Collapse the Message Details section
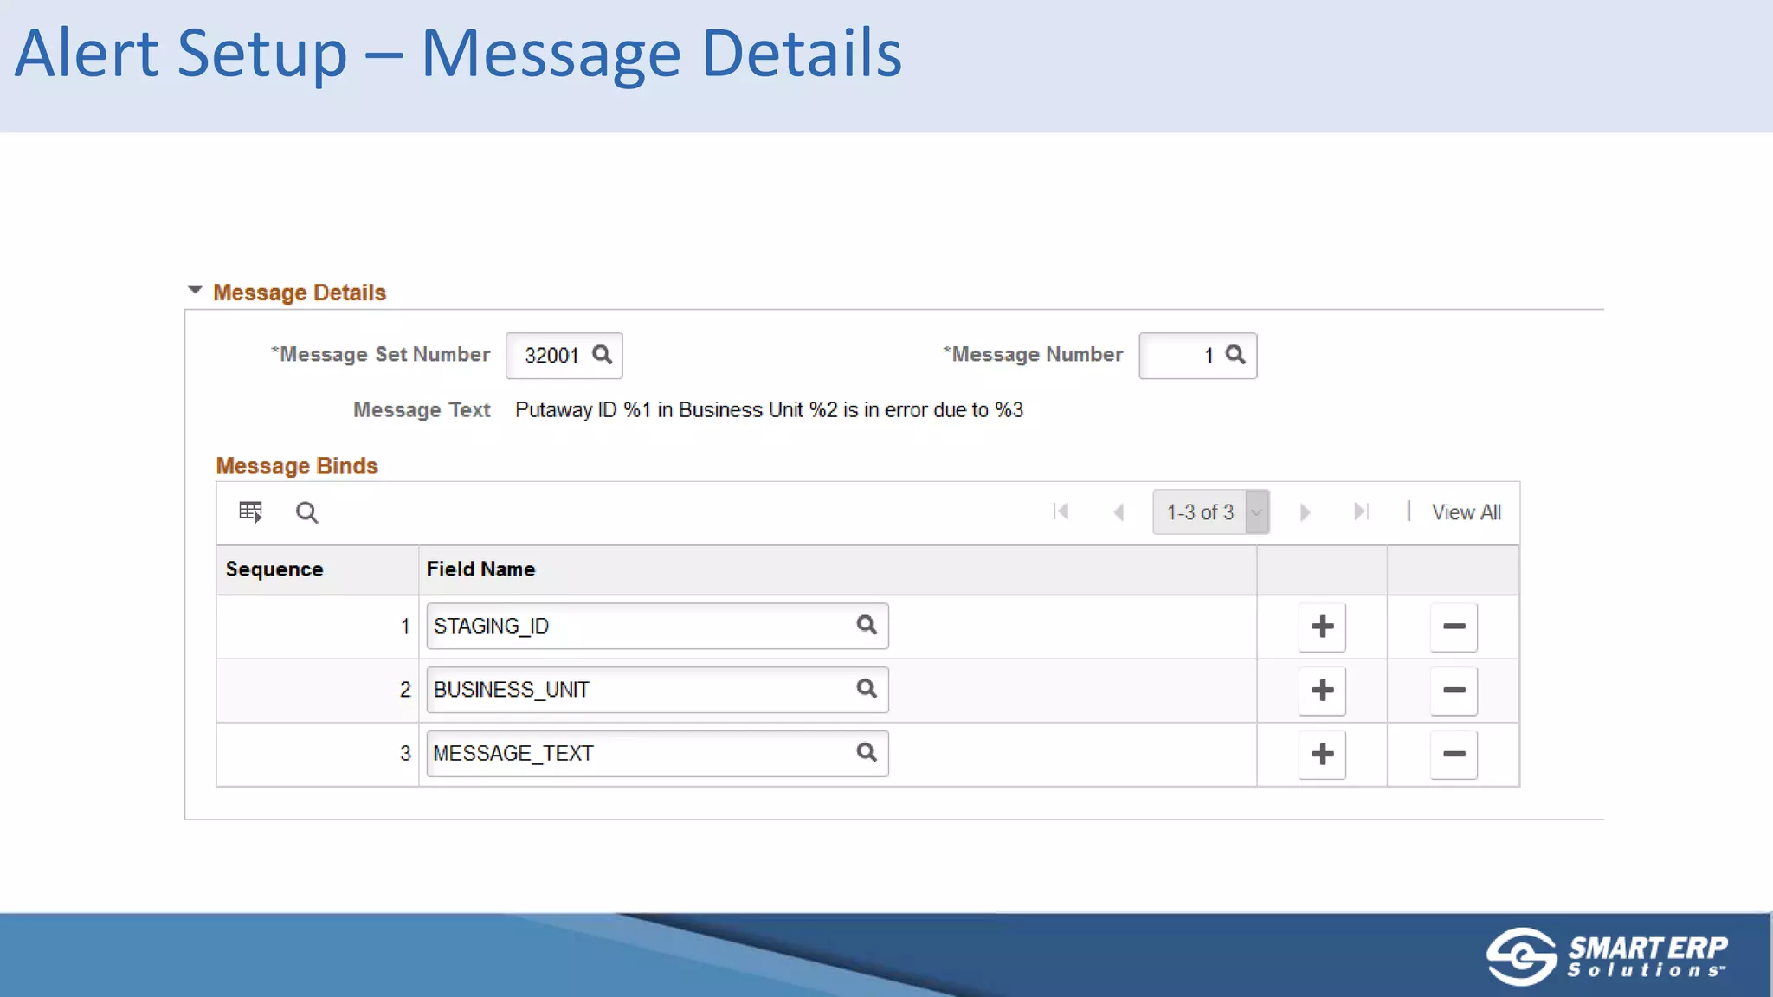Screen dimensions: 1773x997 click(195, 290)
